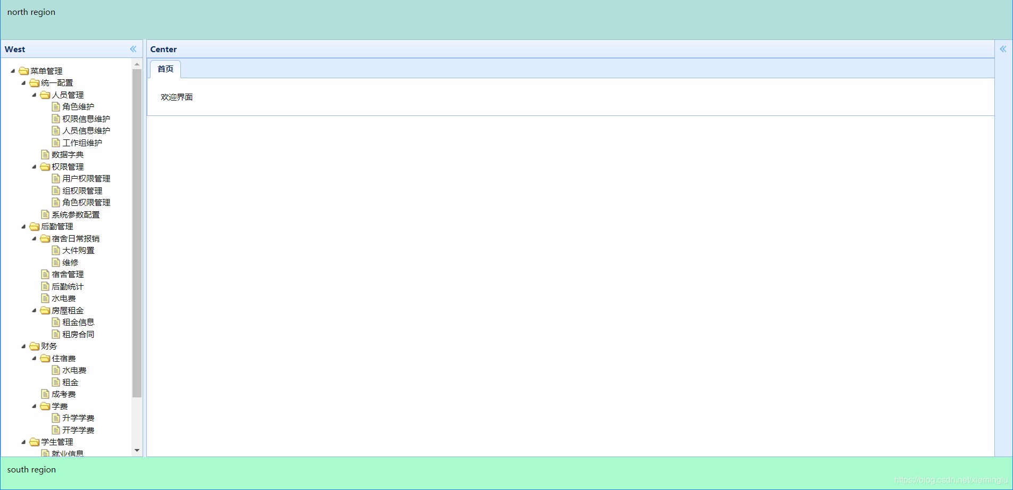Click the file icon beside 系统参数配置
The width and height of the screenshot is (1013, 490).
pyautogui.click(x=45, y=214)
